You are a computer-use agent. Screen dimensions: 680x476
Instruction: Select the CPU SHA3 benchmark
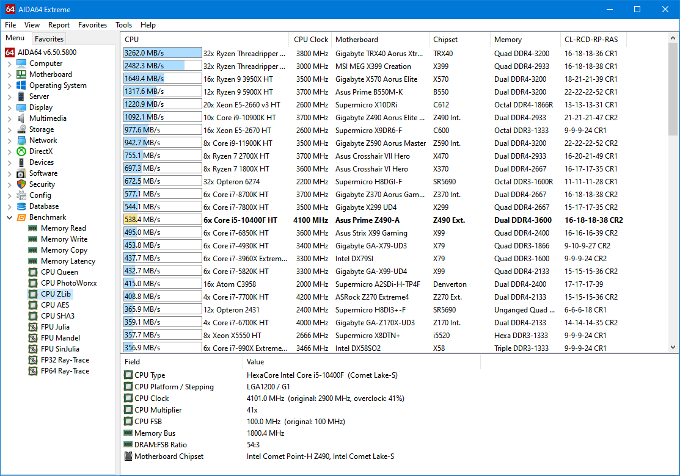click(57, 316)
